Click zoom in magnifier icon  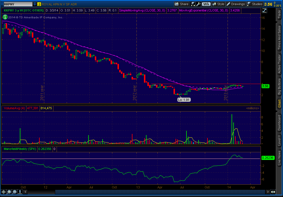9,192
